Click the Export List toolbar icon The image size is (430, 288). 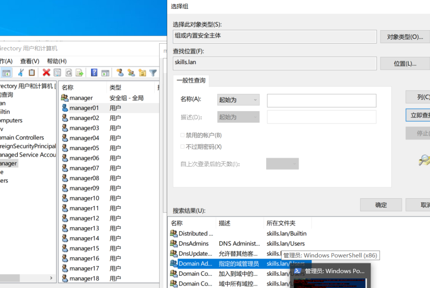(x=79, y=73)
